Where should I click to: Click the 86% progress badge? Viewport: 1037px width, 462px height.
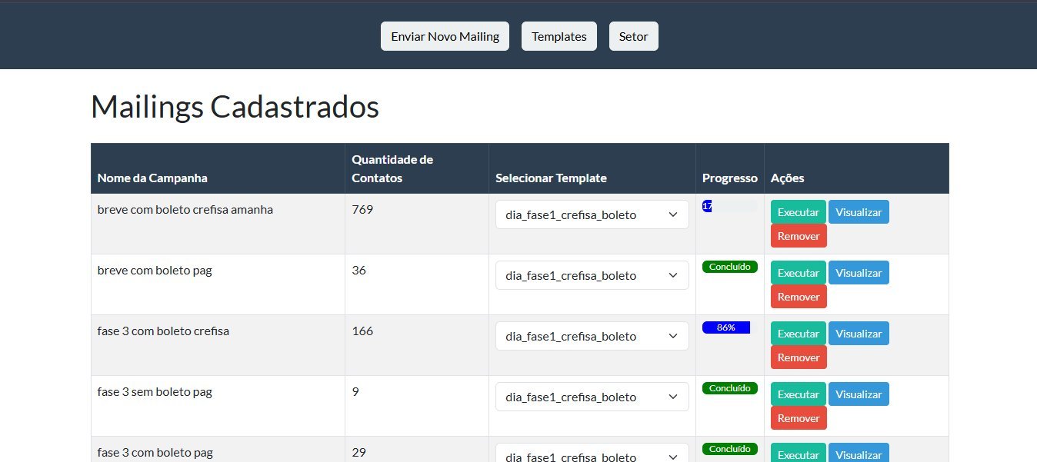[726, 327]
